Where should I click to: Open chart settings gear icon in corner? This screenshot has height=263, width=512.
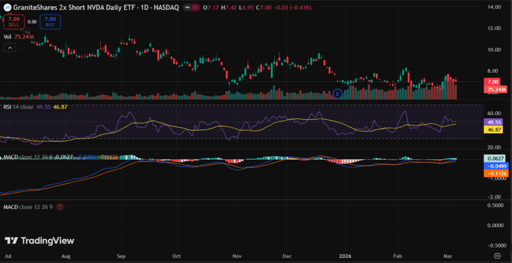tap(497, 255)
